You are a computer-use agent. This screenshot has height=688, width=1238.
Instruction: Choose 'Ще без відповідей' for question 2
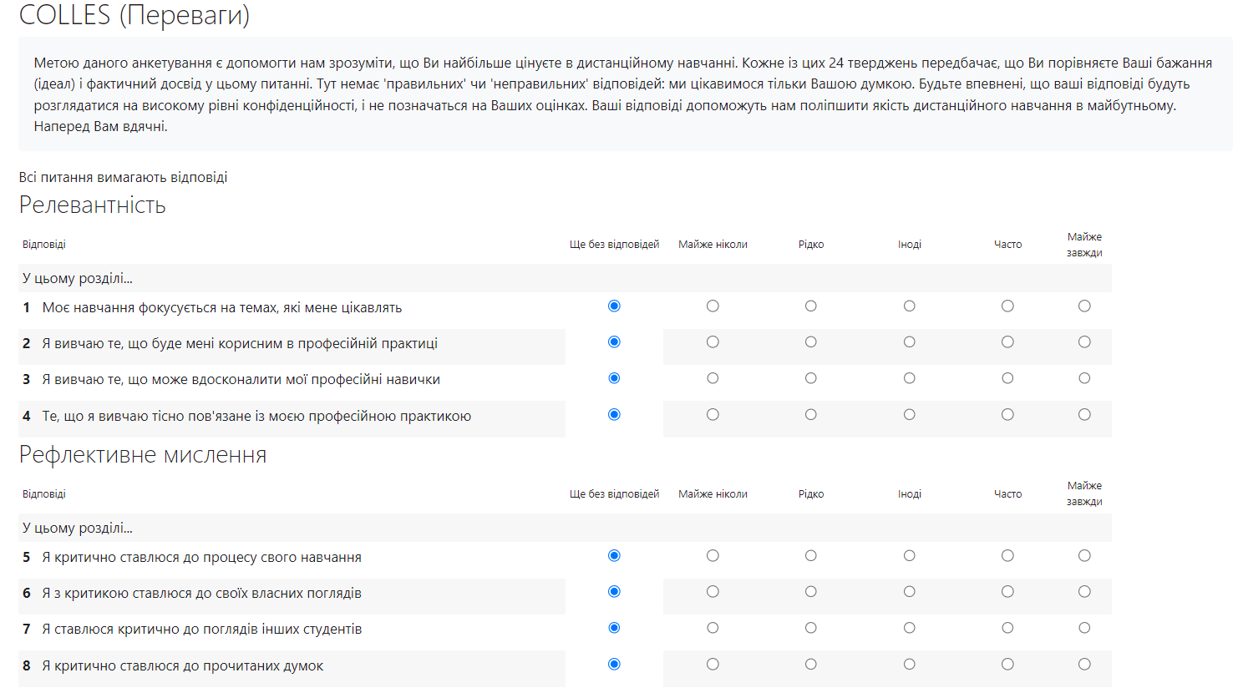tap(614, 342)
